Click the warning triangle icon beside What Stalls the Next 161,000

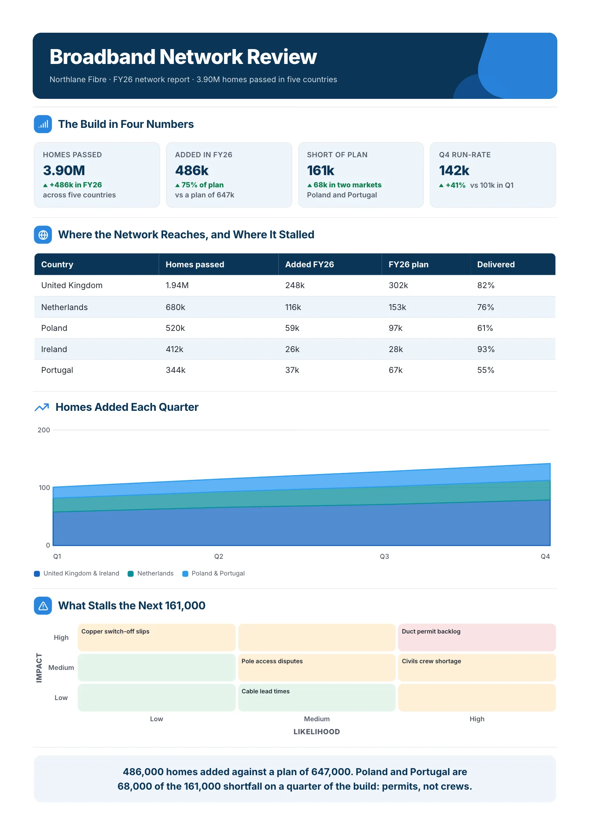43,606
